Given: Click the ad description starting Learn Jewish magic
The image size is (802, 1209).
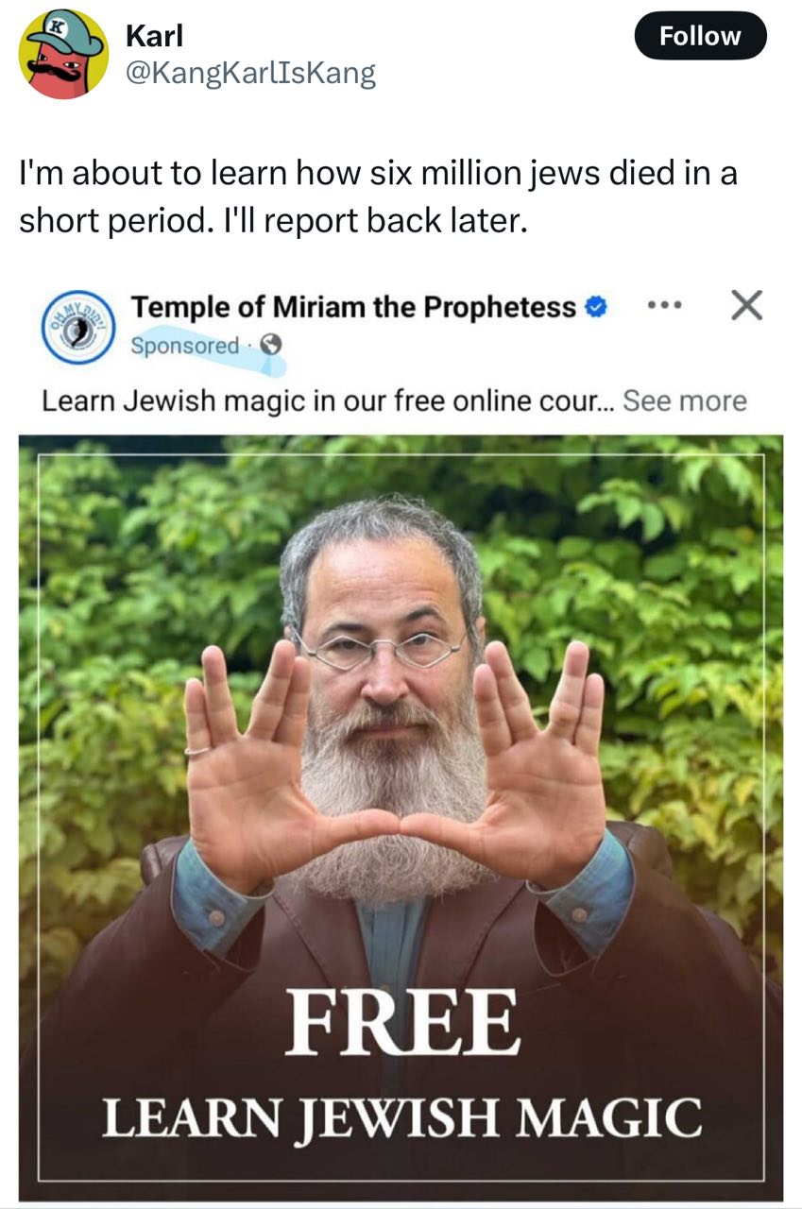Looking at the screenshot, I should tap(328, 400).
